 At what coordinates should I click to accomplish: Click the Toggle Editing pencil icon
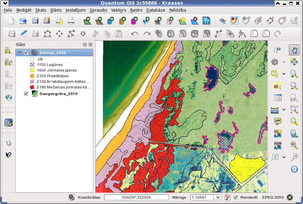[23, 34]
